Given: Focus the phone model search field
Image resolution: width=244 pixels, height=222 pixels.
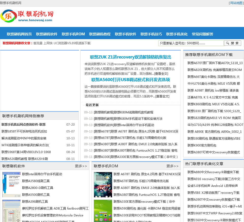Looking at the screenshot, I should click(191, 43).
